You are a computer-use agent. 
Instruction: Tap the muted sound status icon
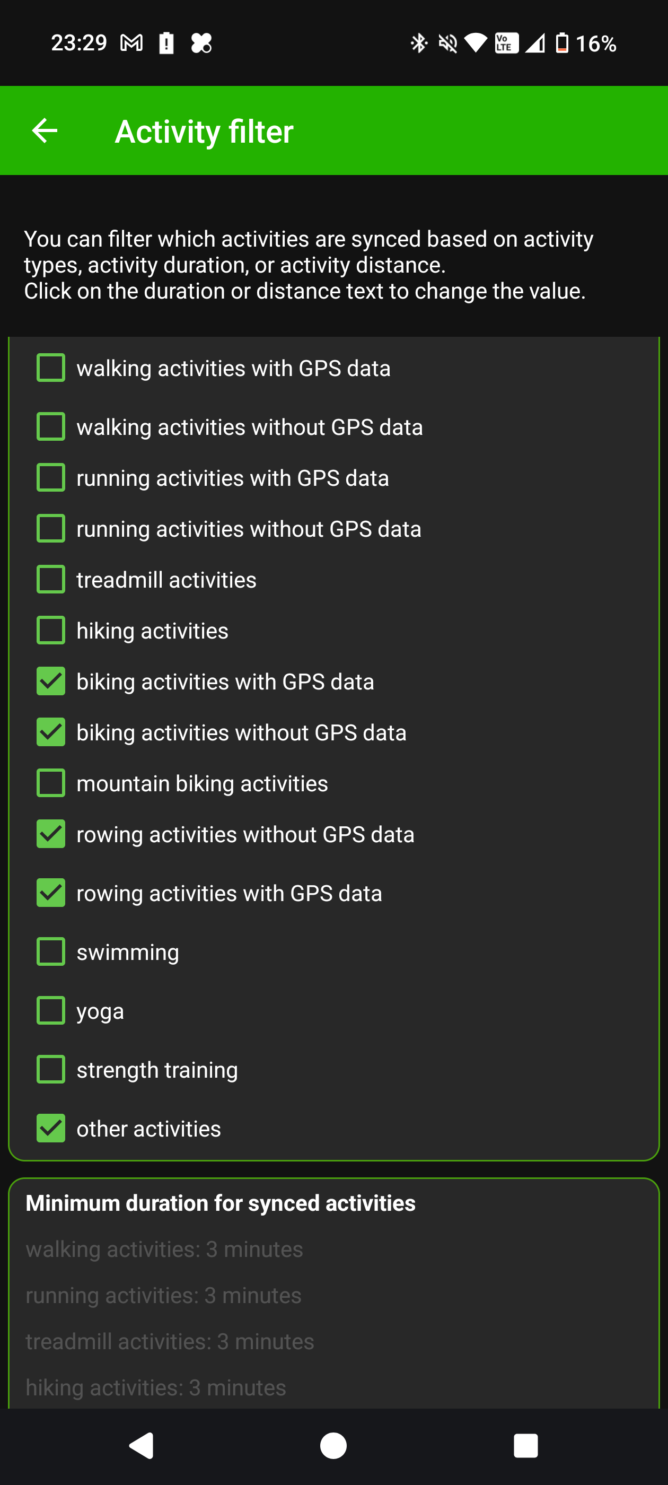447,43
